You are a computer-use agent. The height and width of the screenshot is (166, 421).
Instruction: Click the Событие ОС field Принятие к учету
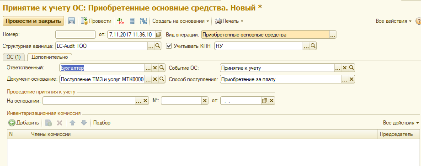[x=277, y=68]
